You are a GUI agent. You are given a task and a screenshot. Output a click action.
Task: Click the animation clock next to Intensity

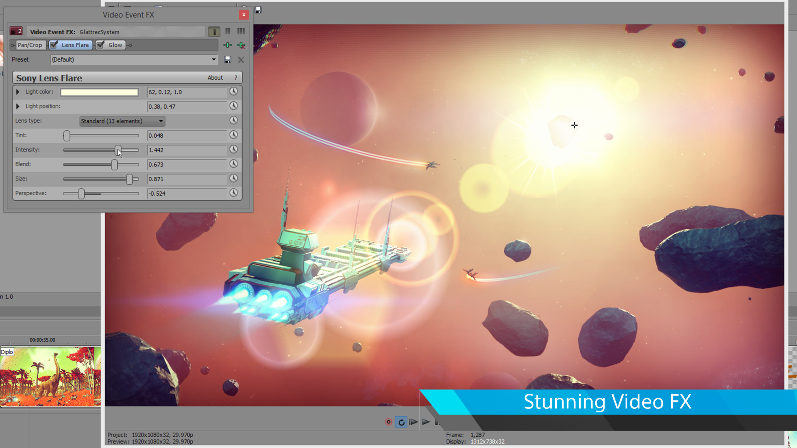pos(234,150)
